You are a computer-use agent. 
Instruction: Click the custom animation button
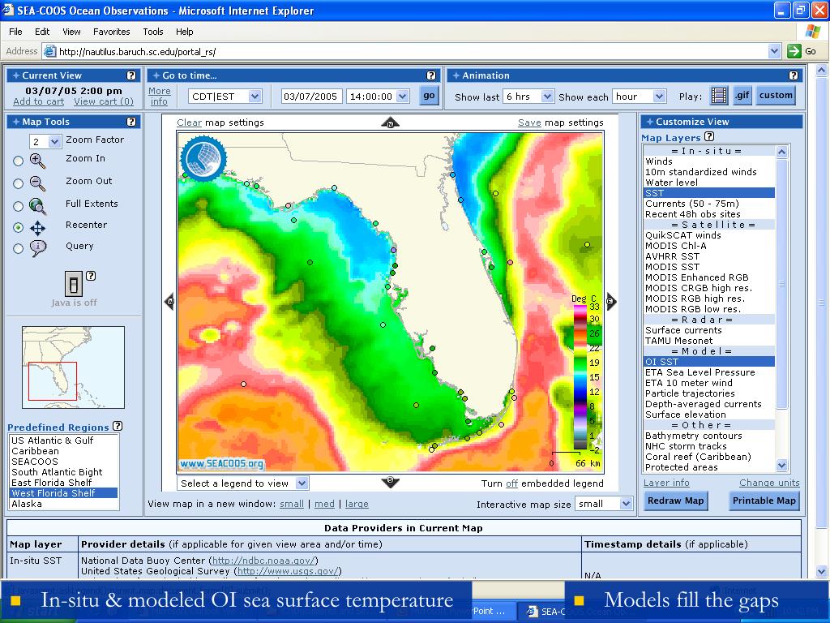tap(776, 96)
